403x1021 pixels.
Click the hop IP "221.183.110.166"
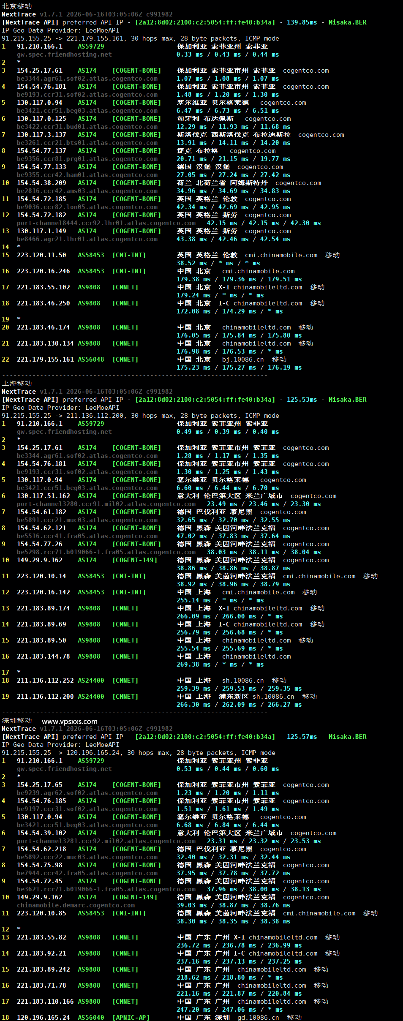click(x=45, y=1002)
